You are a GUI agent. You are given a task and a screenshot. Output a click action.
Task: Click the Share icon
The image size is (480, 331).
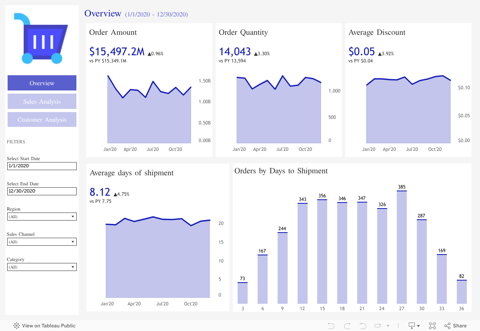click(456, 326)
